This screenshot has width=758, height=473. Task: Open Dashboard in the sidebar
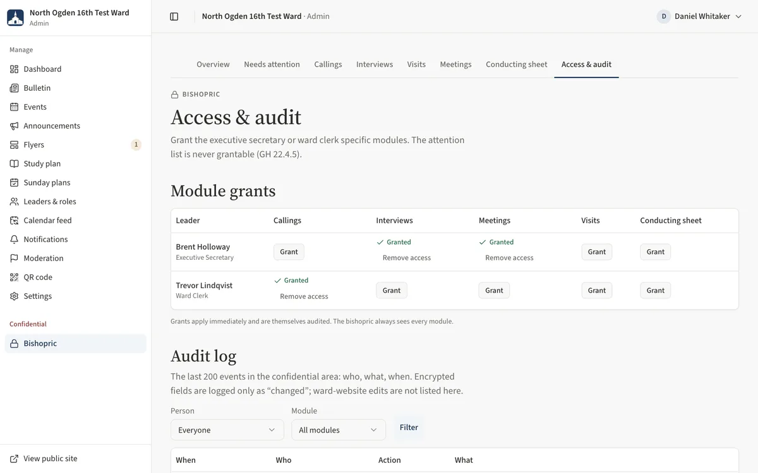coord(76,69)
